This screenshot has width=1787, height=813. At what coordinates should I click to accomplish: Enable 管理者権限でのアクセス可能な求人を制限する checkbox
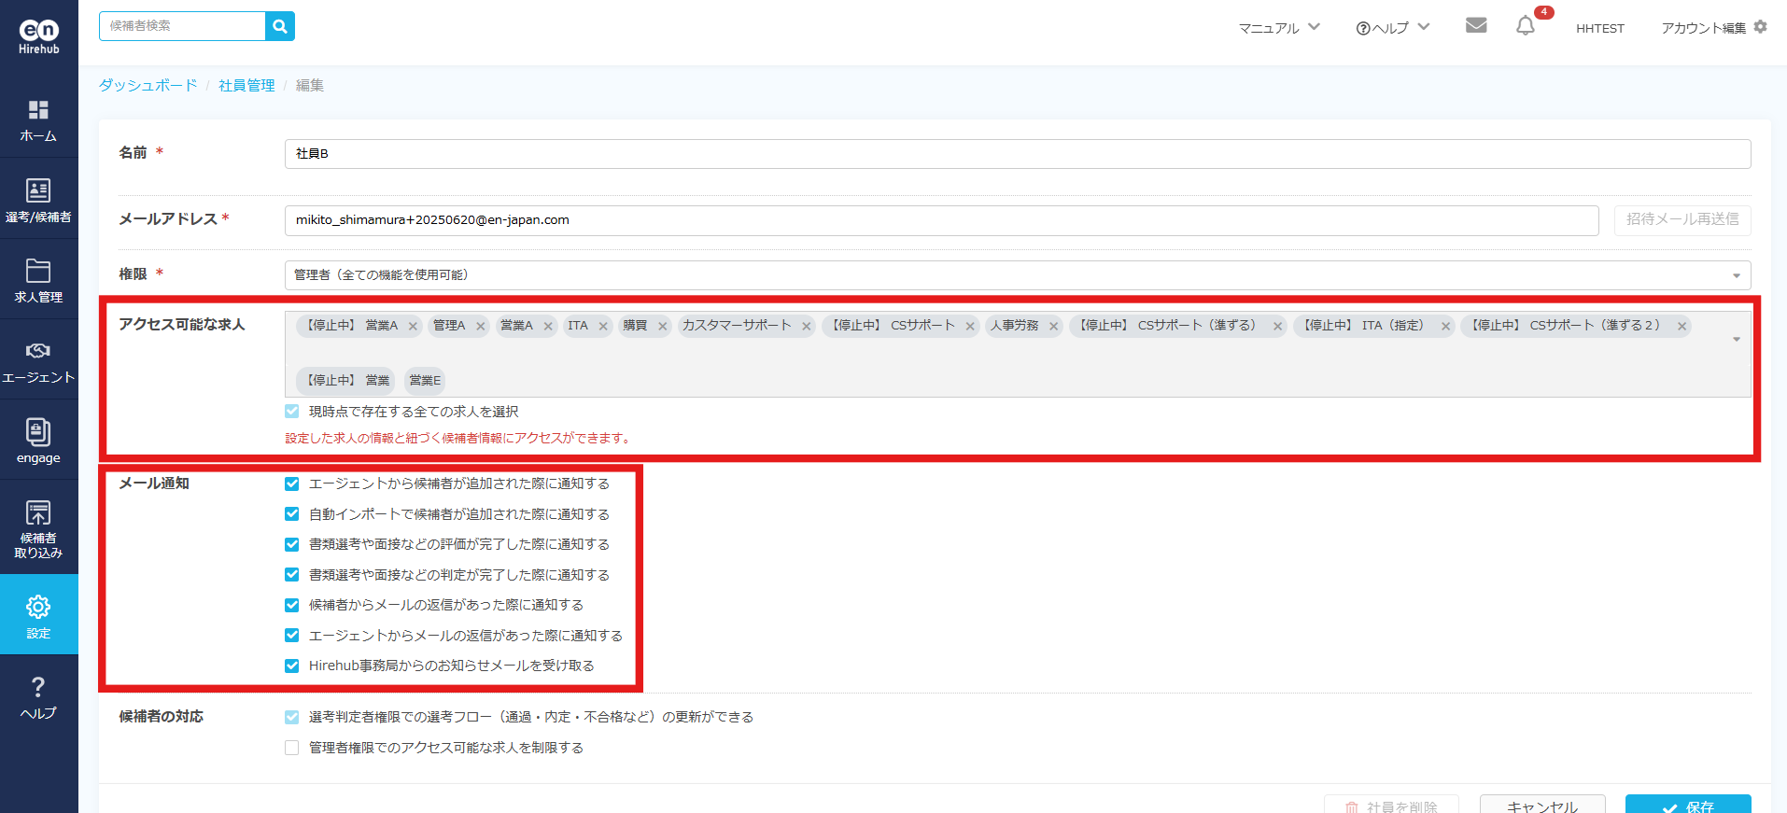[x=292, y=748]
